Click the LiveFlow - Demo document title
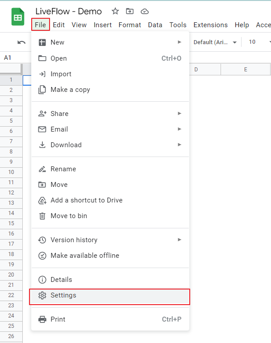The width and height of the screenshot is (271, 343). 68,12
